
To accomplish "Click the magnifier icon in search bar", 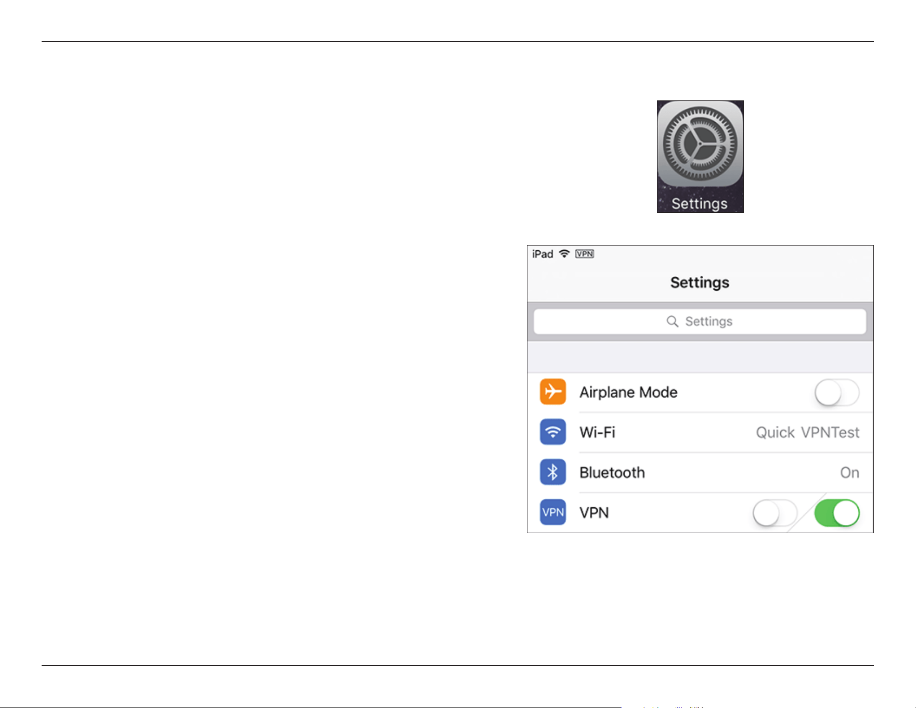I will 673,321.
